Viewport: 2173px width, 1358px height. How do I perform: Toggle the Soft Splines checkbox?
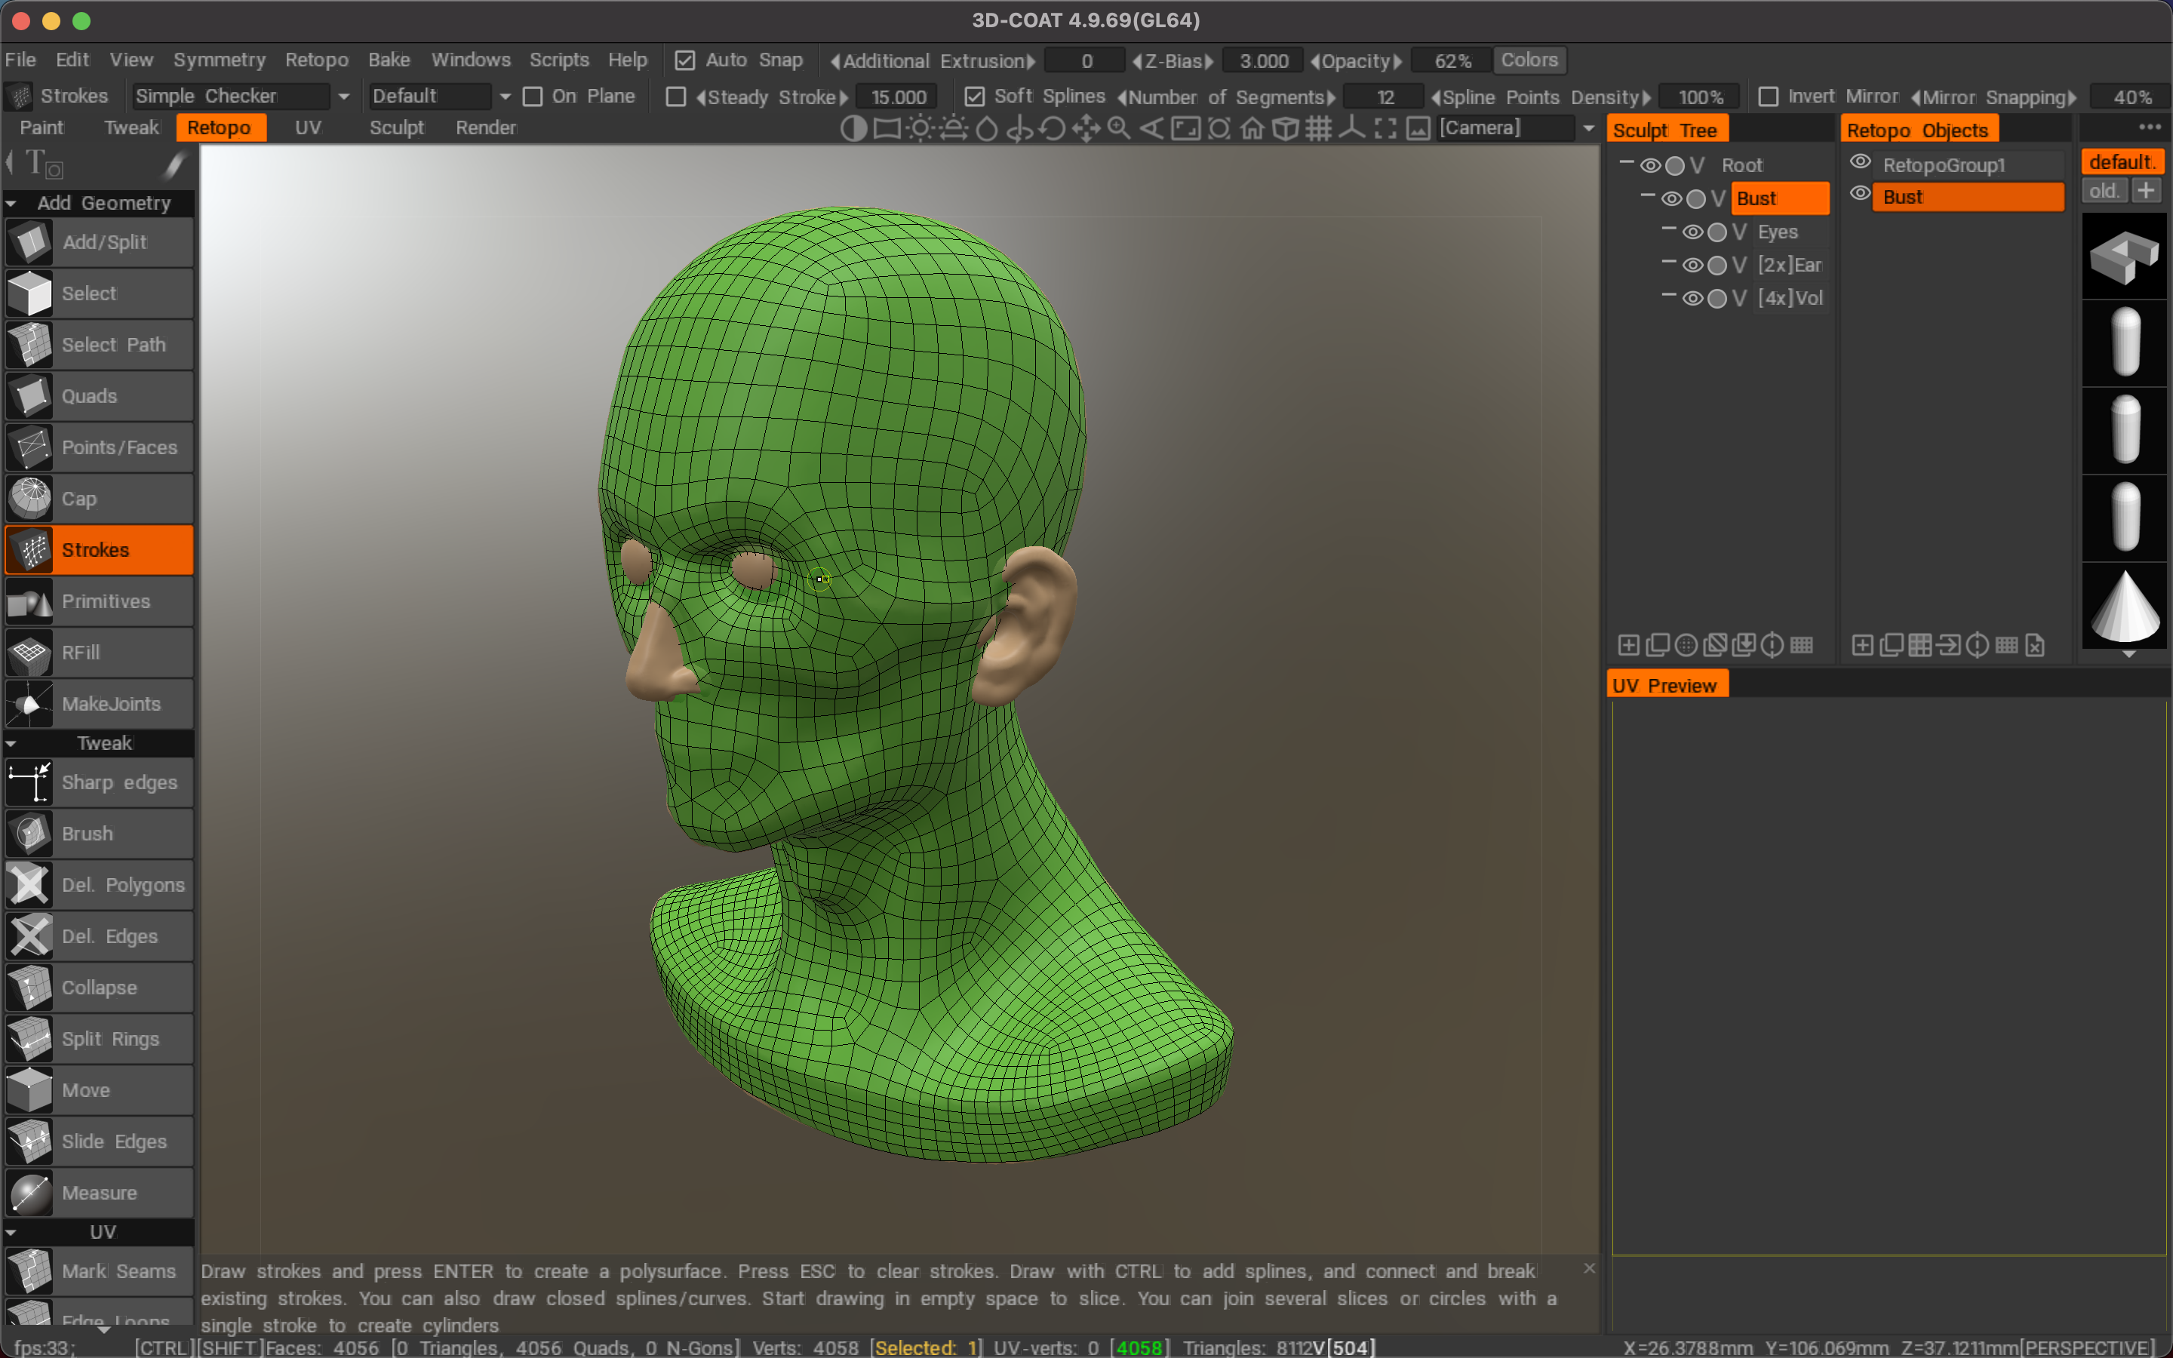point(974,96)
